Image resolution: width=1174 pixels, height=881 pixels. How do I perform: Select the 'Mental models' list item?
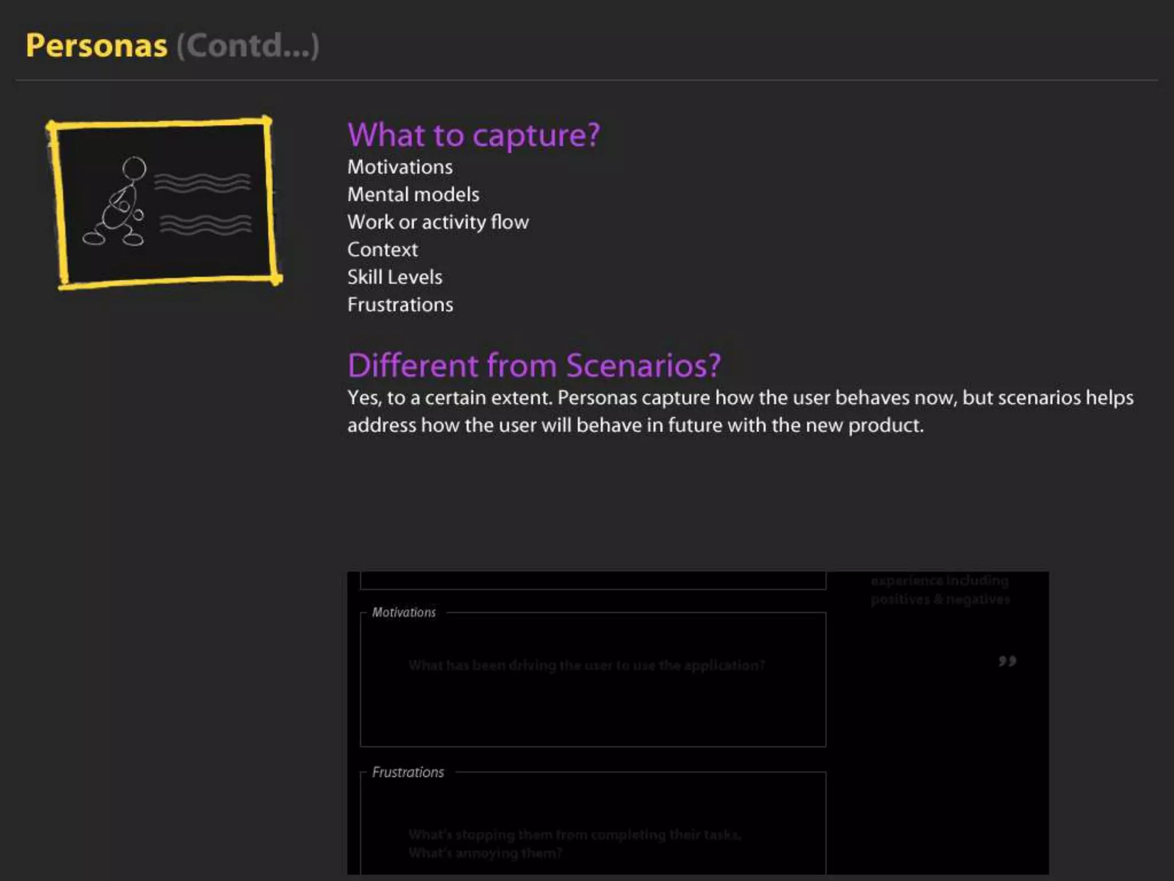tap(413, 194)
